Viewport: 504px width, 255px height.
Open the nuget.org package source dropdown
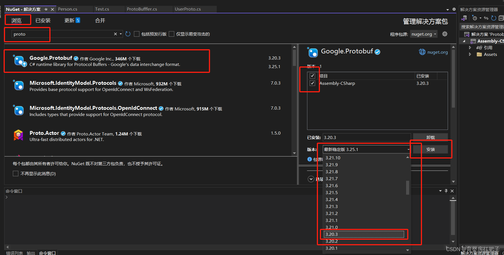coord(424,34)
